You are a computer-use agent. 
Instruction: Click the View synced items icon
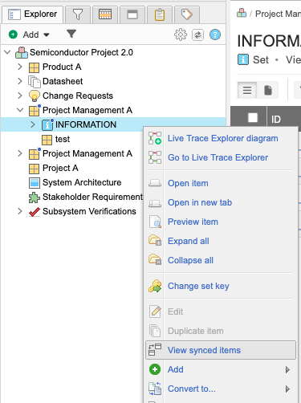[x=155, y=350]
